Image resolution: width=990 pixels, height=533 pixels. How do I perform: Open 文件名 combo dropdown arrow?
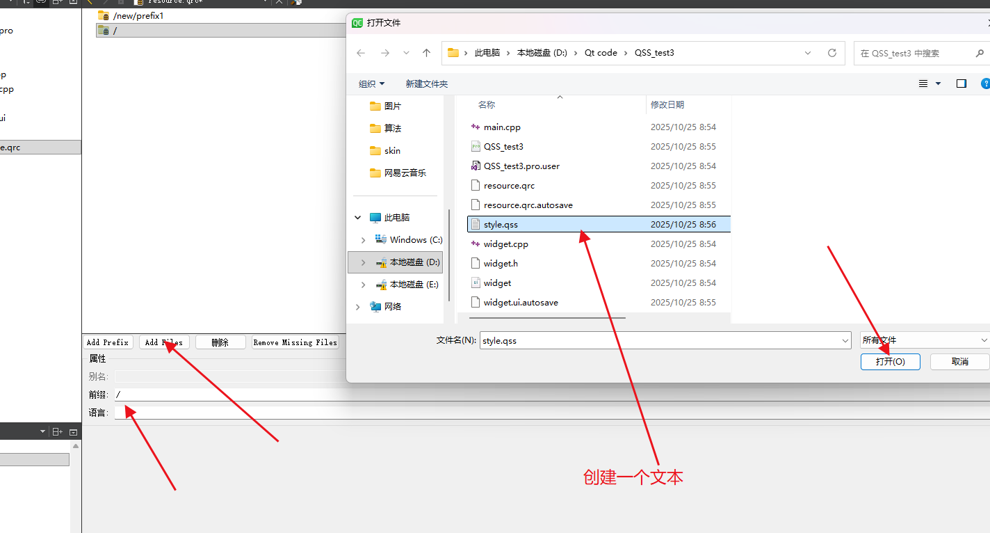(845, 340)
